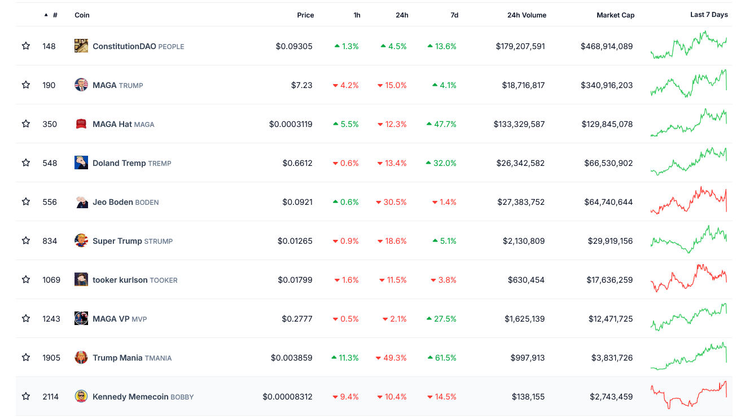
Task: Sort coins by Price header
Action: point(305,15)
